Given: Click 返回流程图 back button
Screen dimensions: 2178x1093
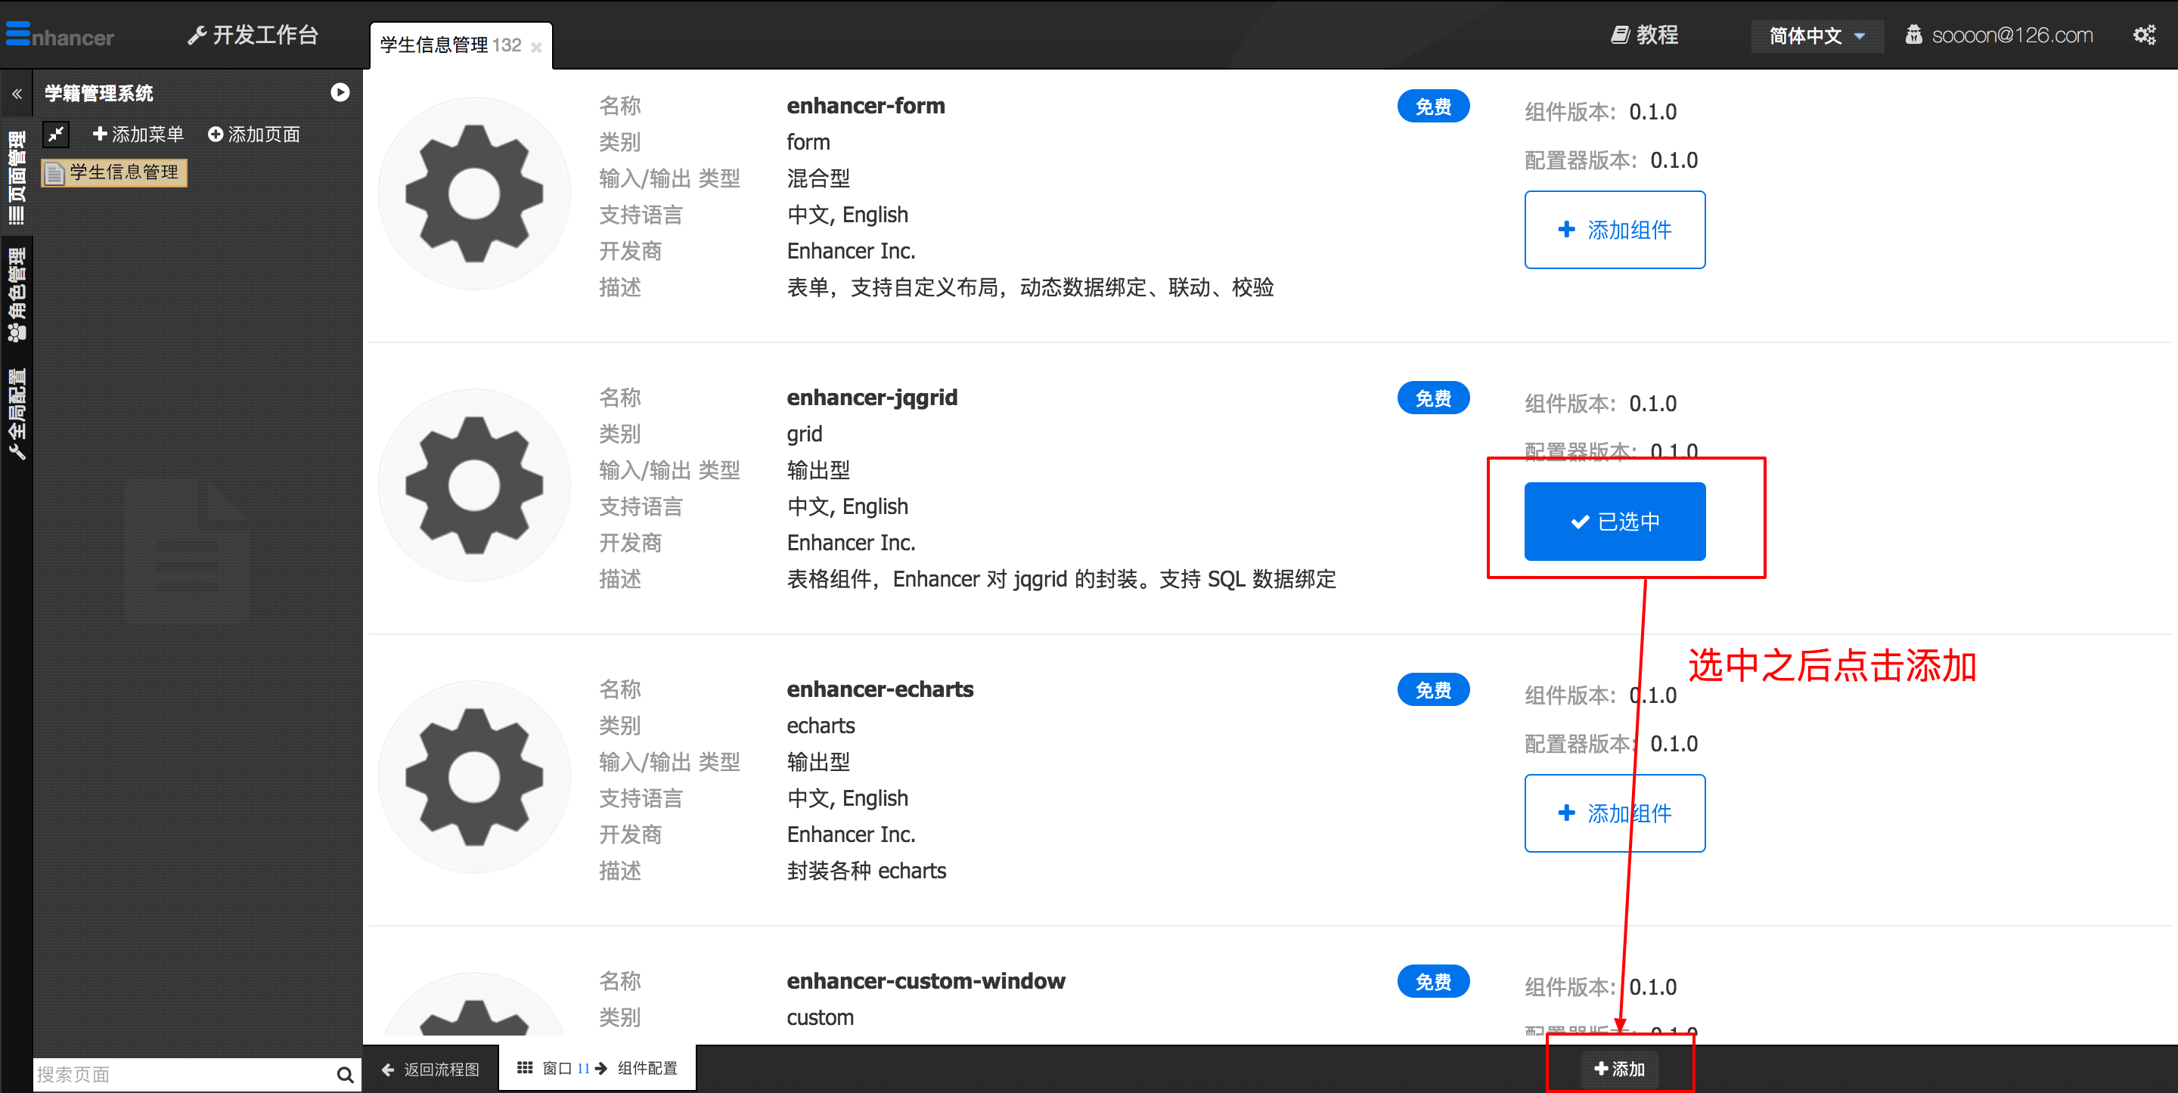Looking at the screenshot, I should [430, 1070].
